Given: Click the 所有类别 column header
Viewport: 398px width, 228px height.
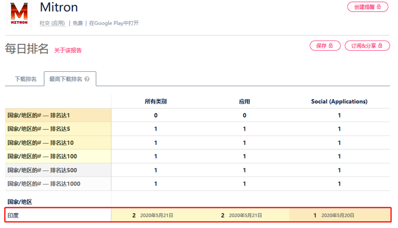Looking at the screenshot, I should tap(156, 101).
